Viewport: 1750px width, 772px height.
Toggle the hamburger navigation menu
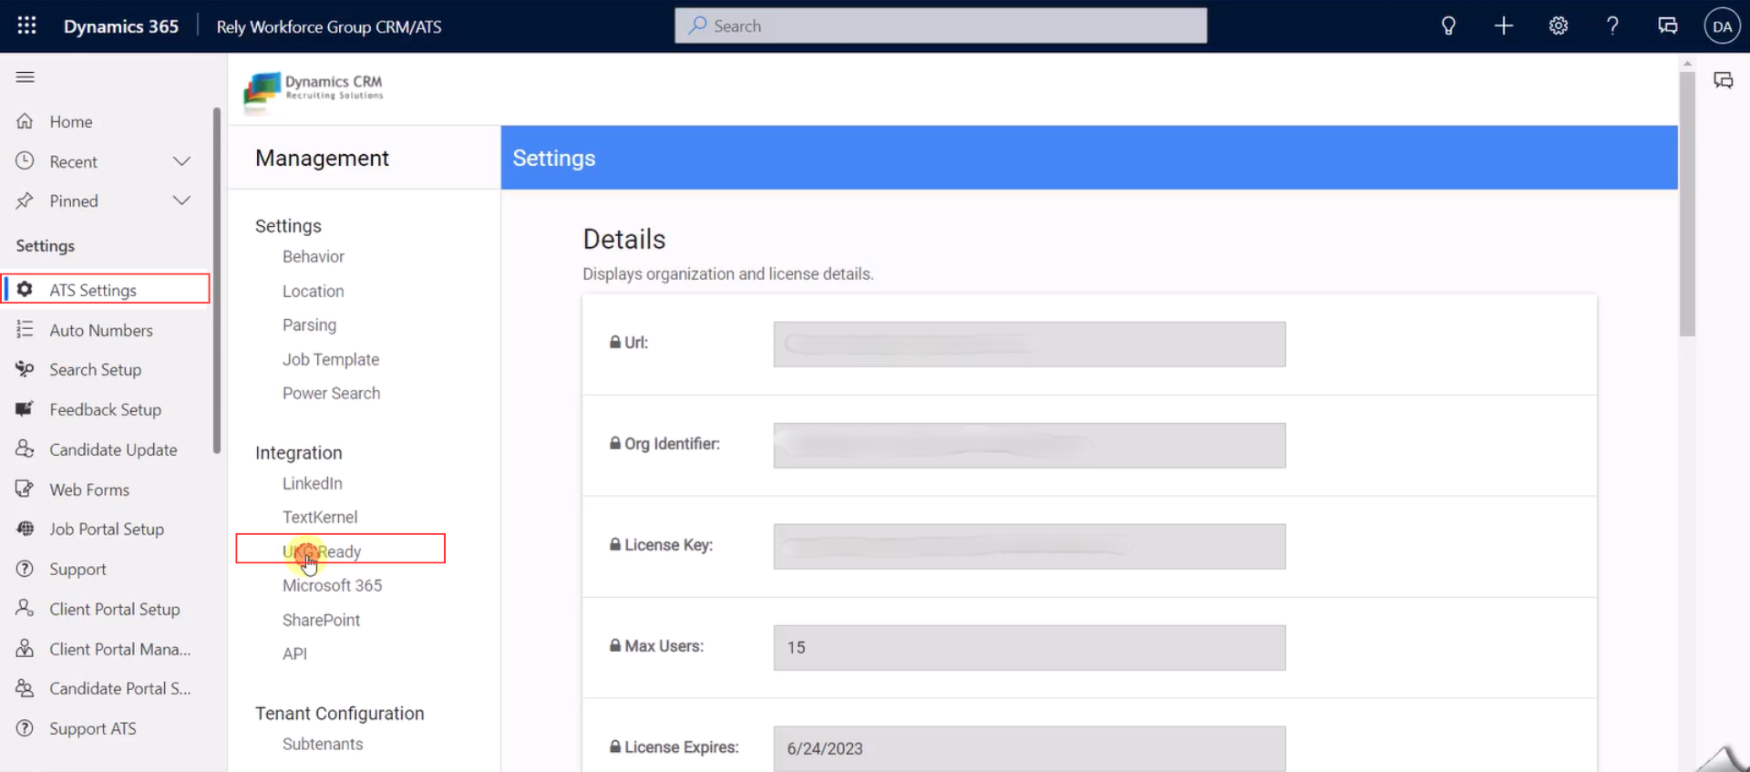coord(26,77)
